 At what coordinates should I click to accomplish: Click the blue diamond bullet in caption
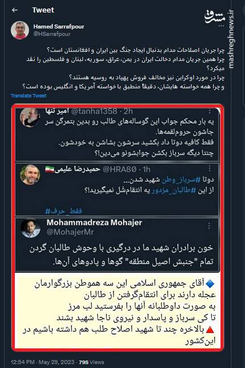[210, 284]
